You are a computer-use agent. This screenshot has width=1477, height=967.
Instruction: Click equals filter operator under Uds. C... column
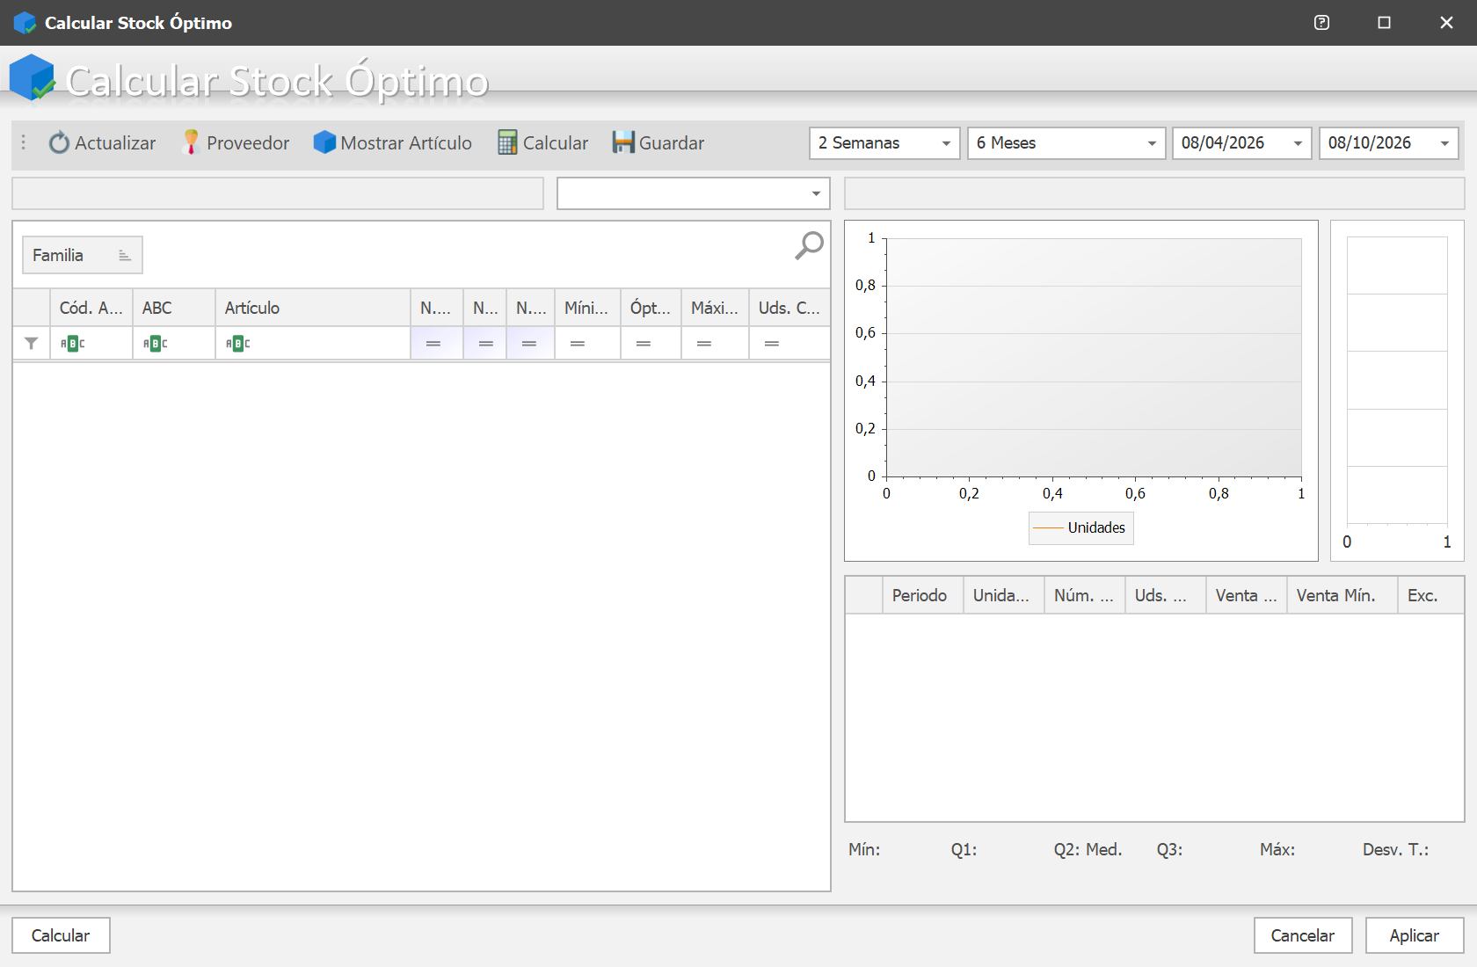click(772, 343)
